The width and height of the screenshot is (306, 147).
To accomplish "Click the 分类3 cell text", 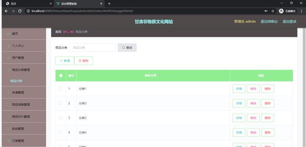I will pos(82,118).
